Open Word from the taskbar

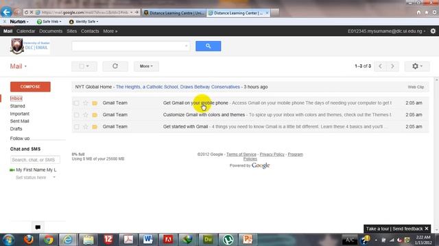click(148, 240)
